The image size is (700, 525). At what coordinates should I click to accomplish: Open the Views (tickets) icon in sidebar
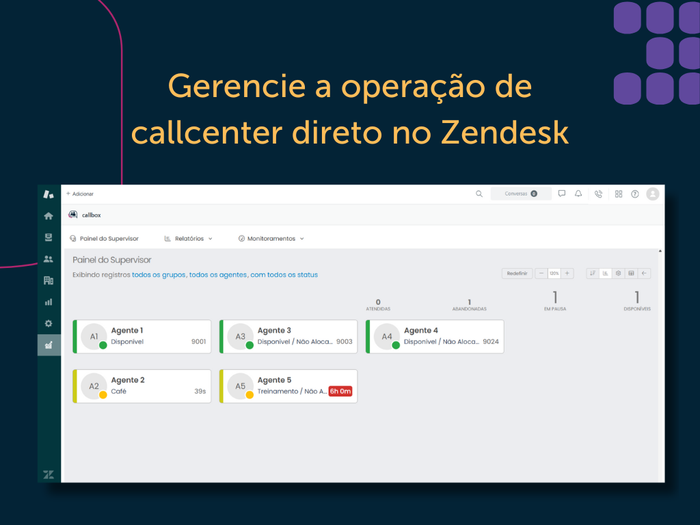pos(49,237)
